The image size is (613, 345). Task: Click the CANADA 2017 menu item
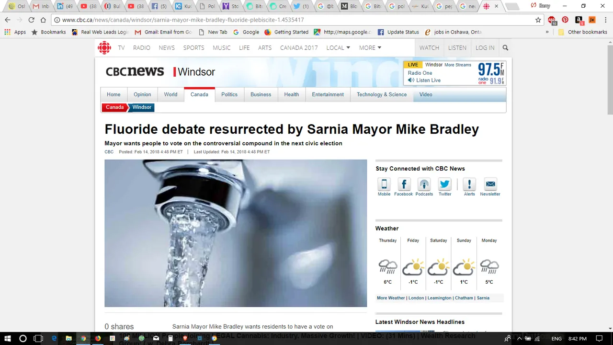coord(299,47)
